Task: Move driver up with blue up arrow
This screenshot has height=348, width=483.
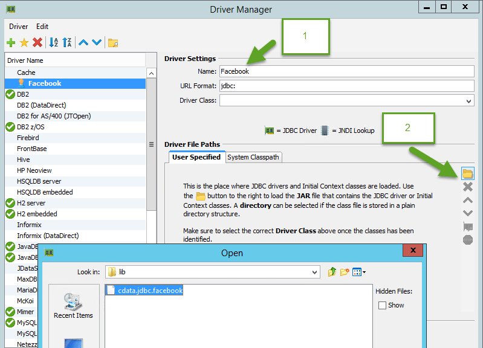Action: [x=83, y=42]
